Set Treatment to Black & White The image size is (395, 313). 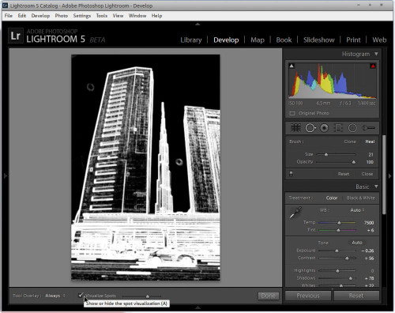pos(360,198)
